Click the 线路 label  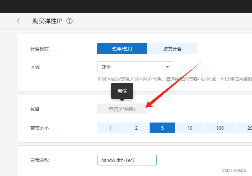35,109
